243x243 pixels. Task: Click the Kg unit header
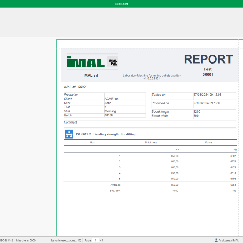pos(235,149)
